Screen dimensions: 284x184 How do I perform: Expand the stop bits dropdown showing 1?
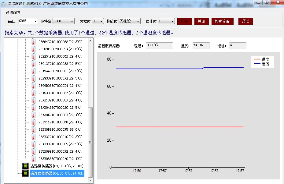(x=172, y=21)
